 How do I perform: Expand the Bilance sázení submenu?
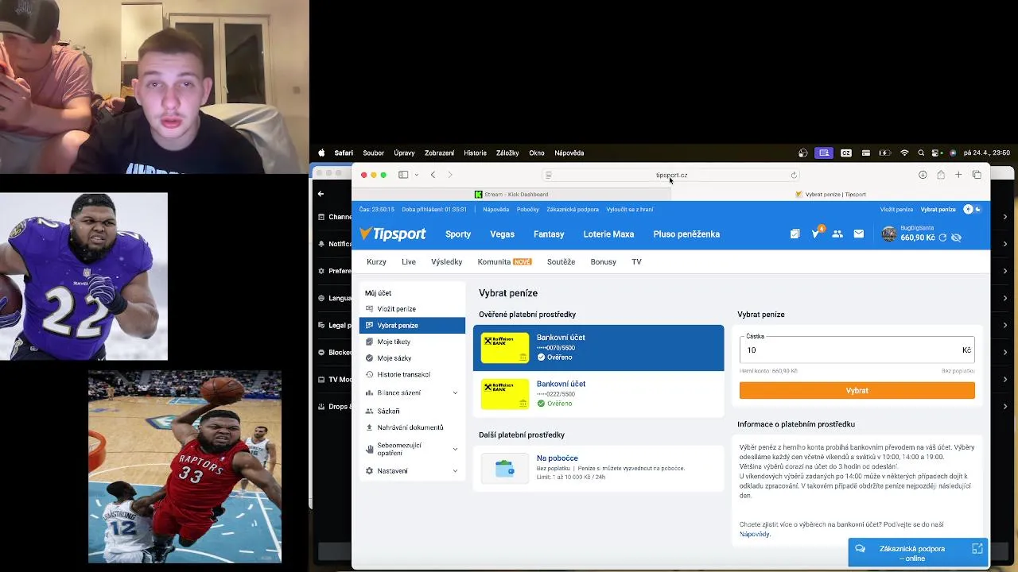[455, 392]
